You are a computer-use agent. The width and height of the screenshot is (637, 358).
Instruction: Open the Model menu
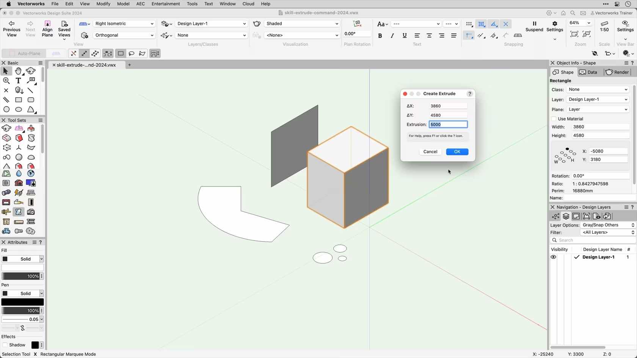pyautogui.click(x=123, y=4)
